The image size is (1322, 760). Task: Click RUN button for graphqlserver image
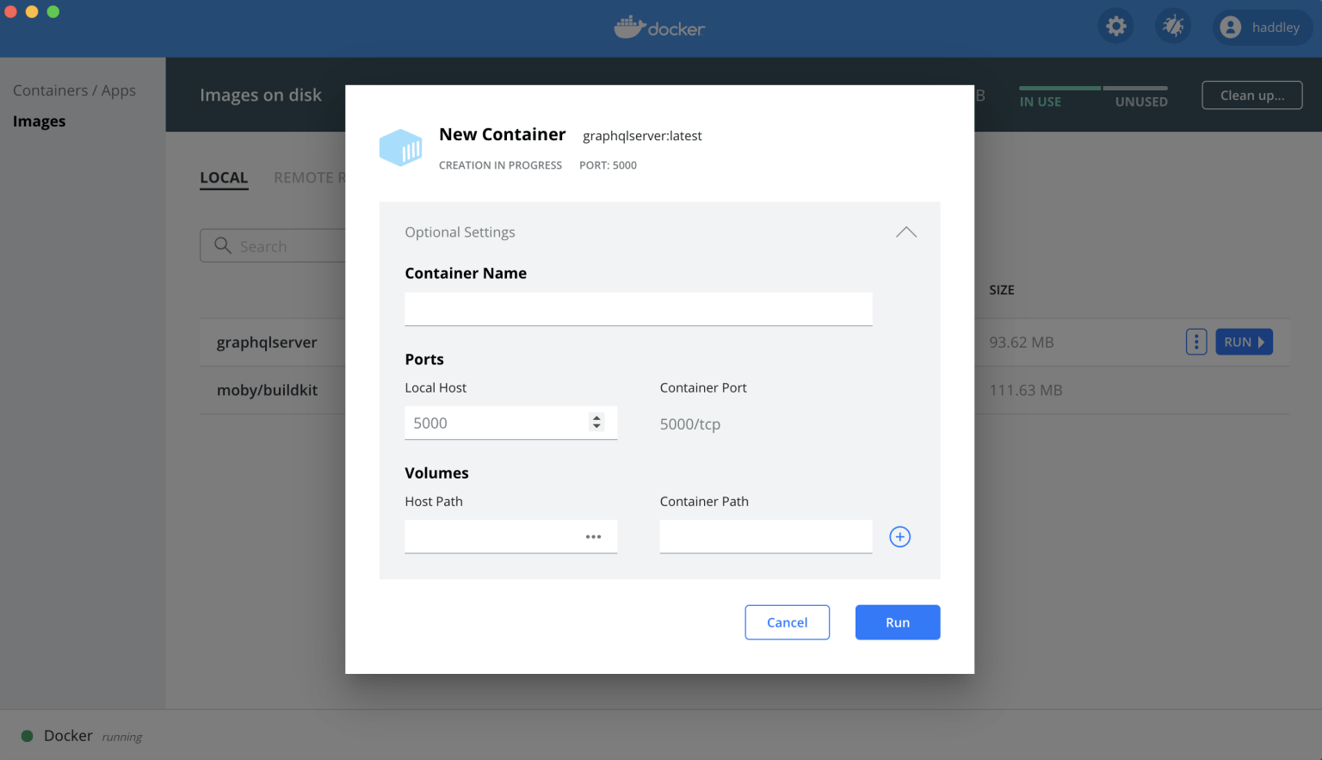click(1244, 342)
